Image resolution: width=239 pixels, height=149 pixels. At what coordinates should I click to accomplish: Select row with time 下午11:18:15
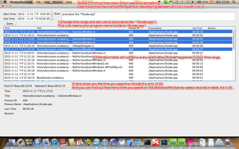click(118, 35)
